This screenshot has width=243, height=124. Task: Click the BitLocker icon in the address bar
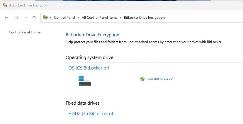(x=45, y=18)
